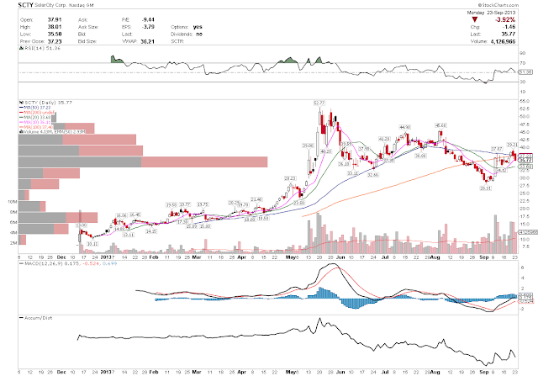This screenshot has width=538, height=376.
Task: Click the Bid Size label
Action: (x=87, y=41)
